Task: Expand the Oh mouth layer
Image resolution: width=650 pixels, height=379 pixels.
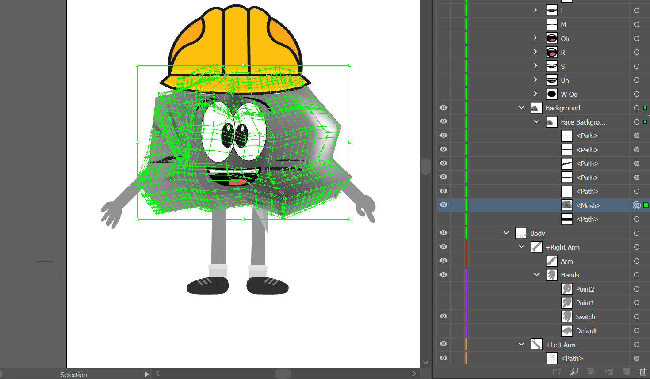Action: point(535,38)
